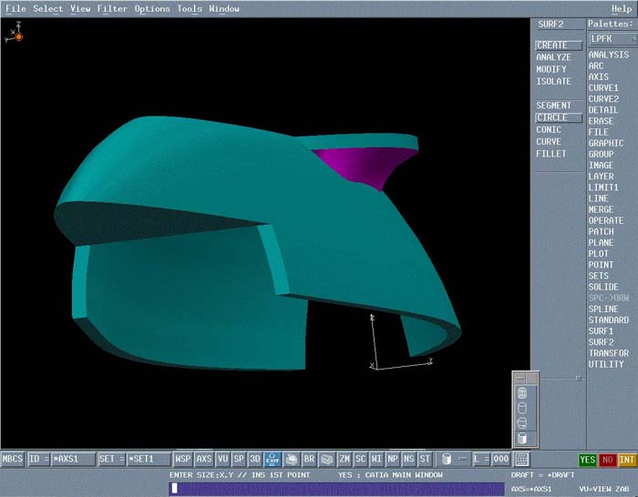Click the second wireframe cylinder icon
638x497 pixels.
(521, 409)
